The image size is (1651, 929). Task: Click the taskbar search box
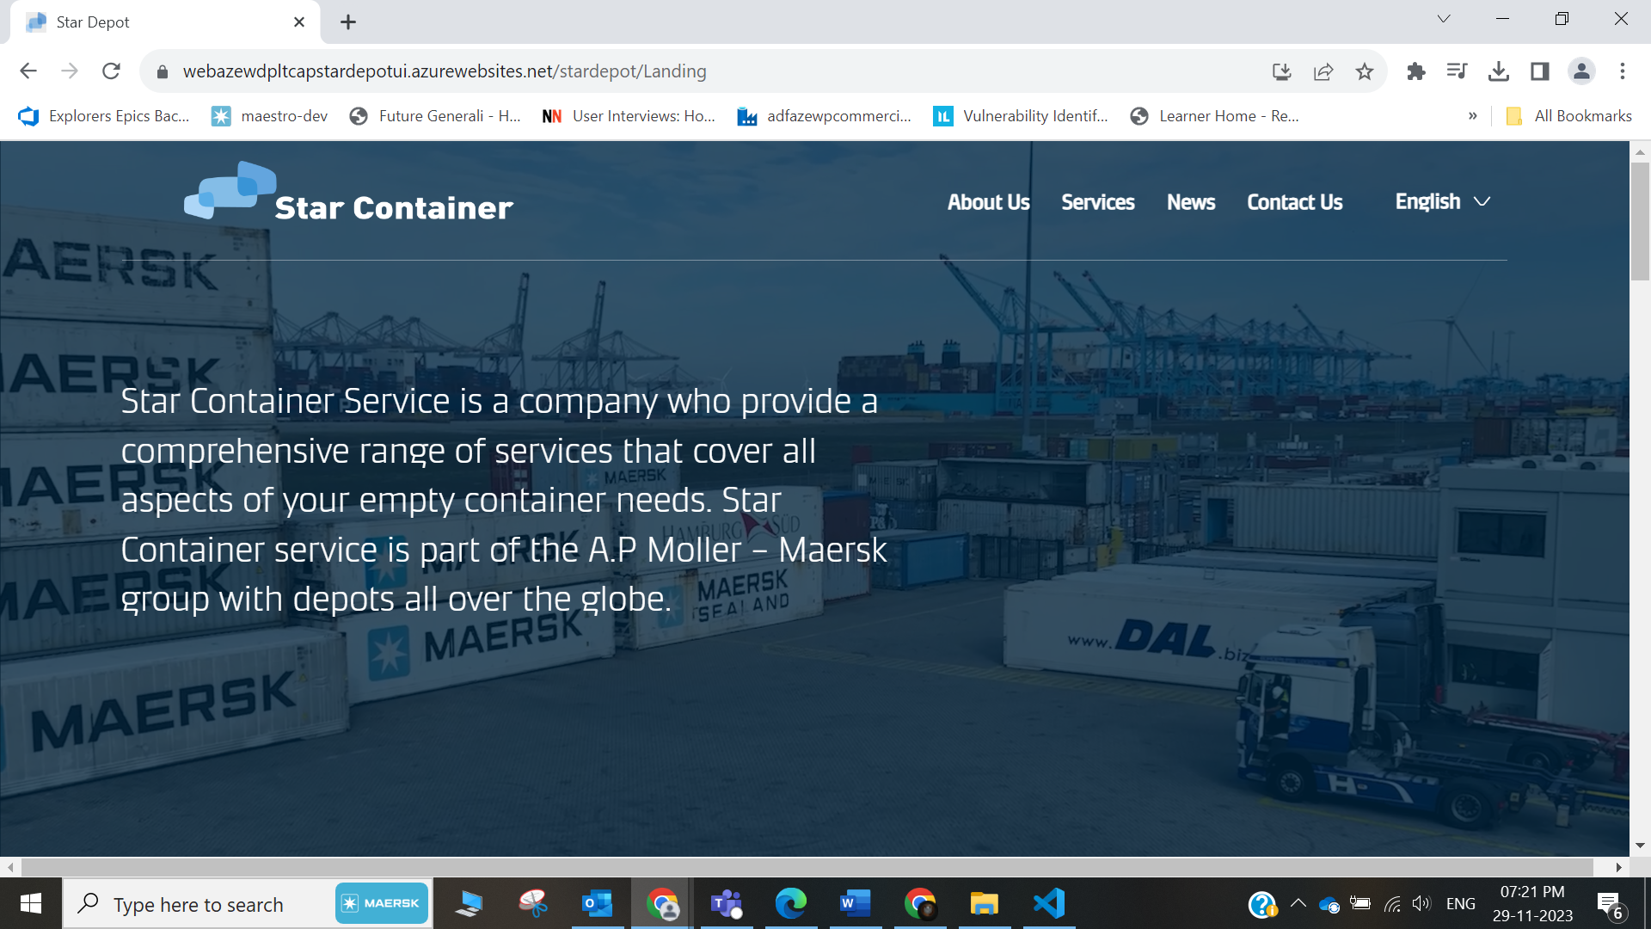[248, 904]
